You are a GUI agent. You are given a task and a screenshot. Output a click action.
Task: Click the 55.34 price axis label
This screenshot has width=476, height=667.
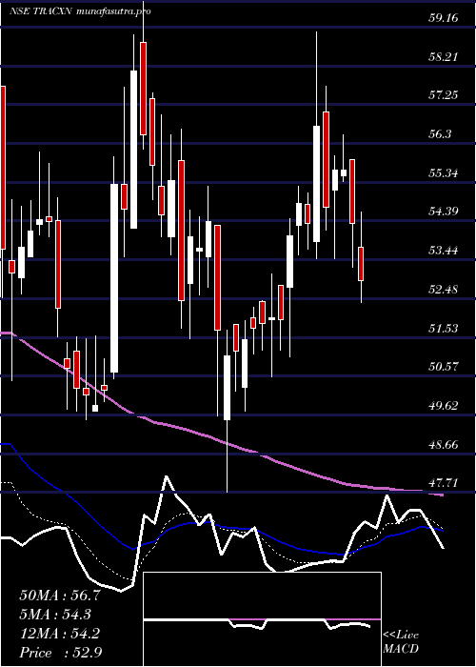click(443, 173)
